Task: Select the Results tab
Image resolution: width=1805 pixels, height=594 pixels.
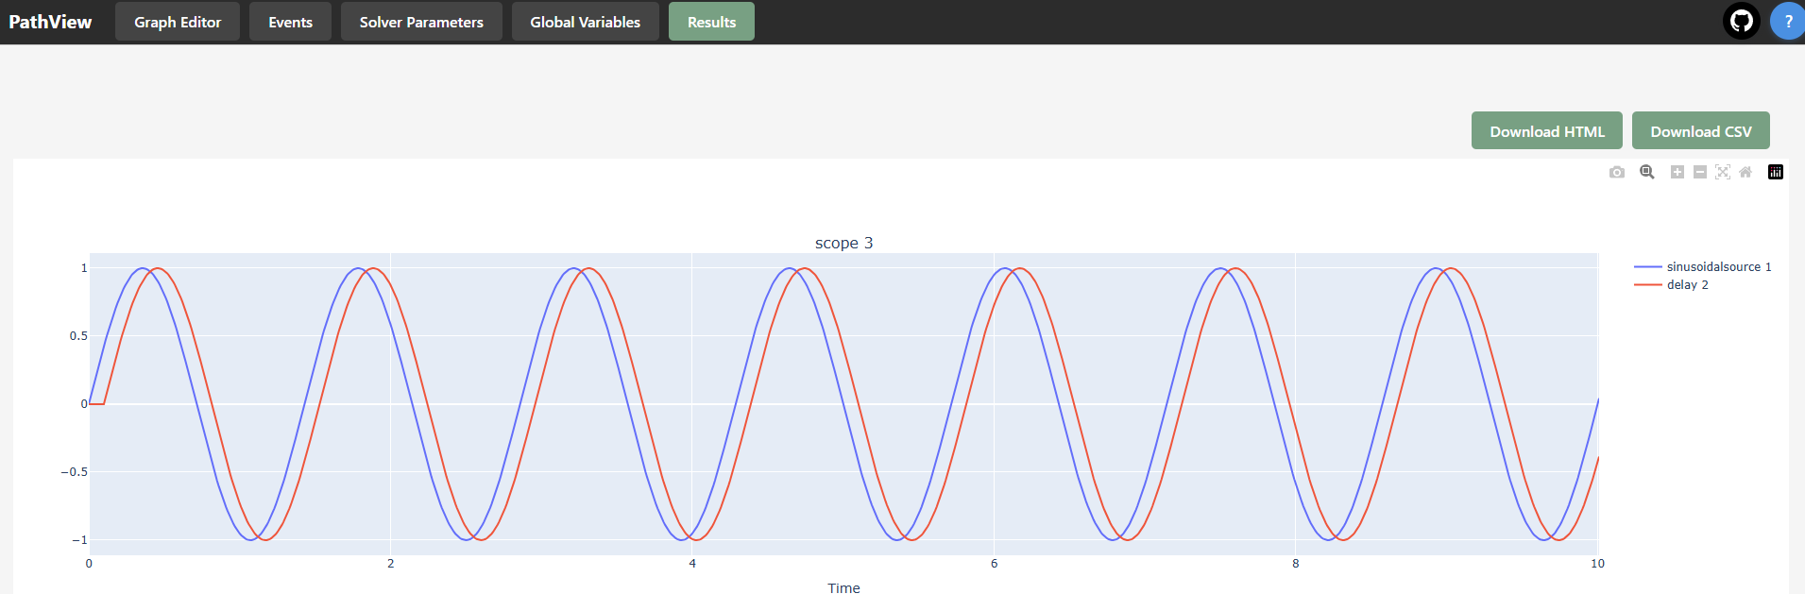Action: (711, 22)
